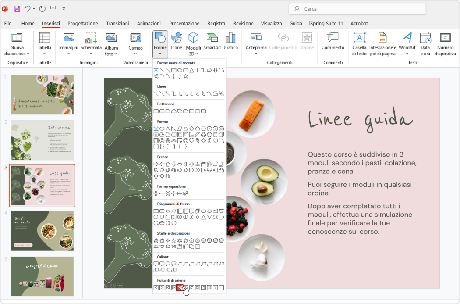Insert a Grafico chart
460x304 pixels.
(x=231, y=42)
